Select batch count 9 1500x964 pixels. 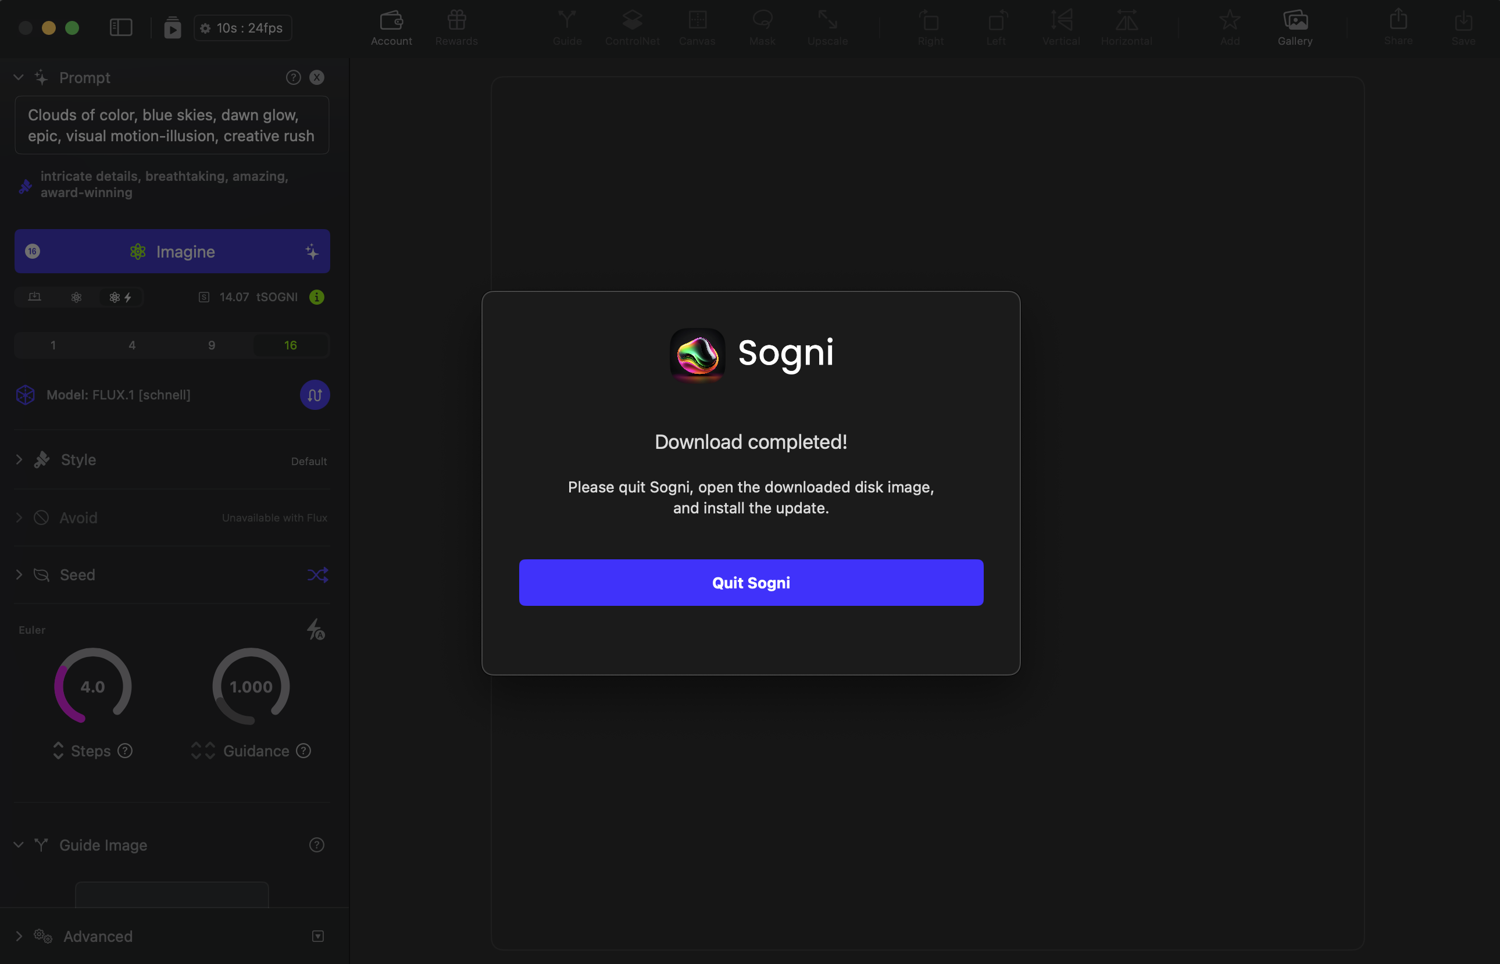212,345
